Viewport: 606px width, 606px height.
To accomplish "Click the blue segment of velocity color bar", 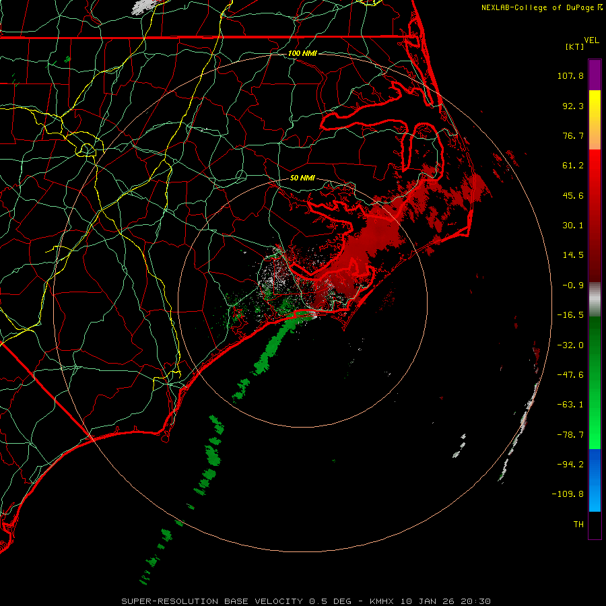I will [x=595, y=480].
